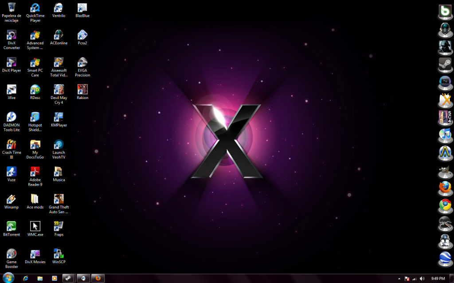Select the Rakion desktop shortcut
454x283 pixels.
click(82, 92)
